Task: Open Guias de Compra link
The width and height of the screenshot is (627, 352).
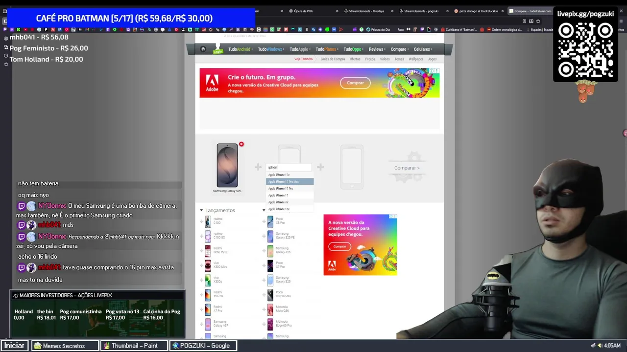Action: point(333,59)
